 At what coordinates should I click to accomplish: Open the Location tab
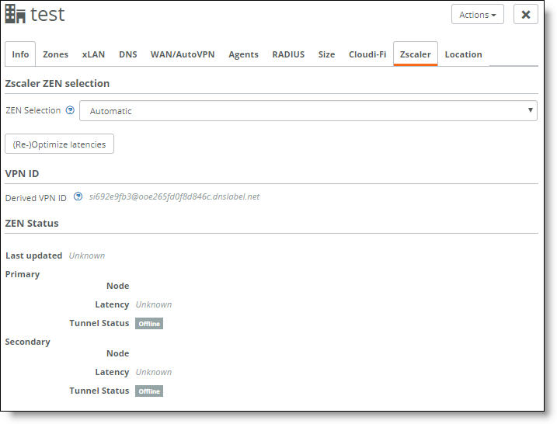463,54
